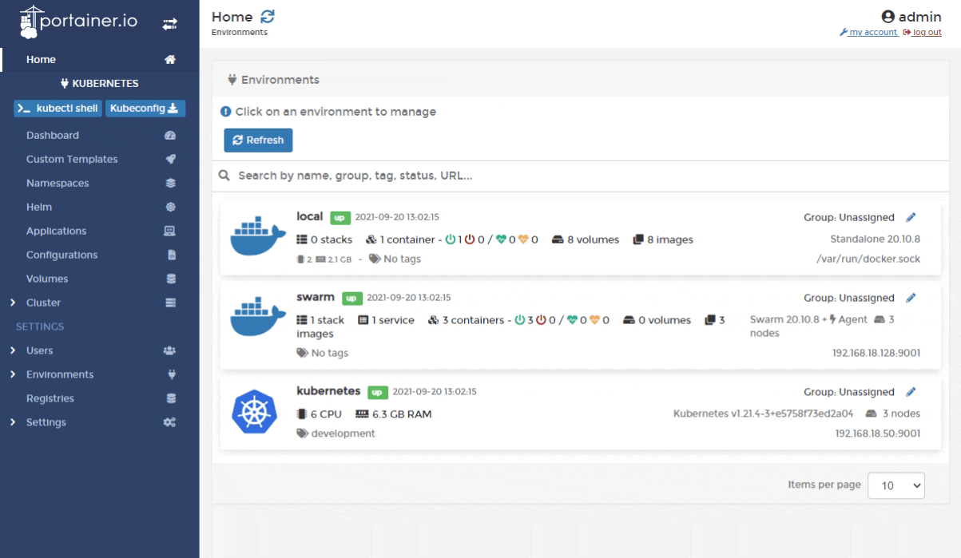Click 6.3 GB RAM text
Screen dimensions: 961x558
coord(393,414)
